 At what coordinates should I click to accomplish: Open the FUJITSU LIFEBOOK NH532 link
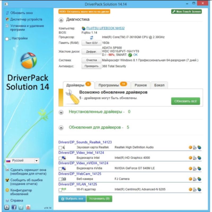(105, 28)
